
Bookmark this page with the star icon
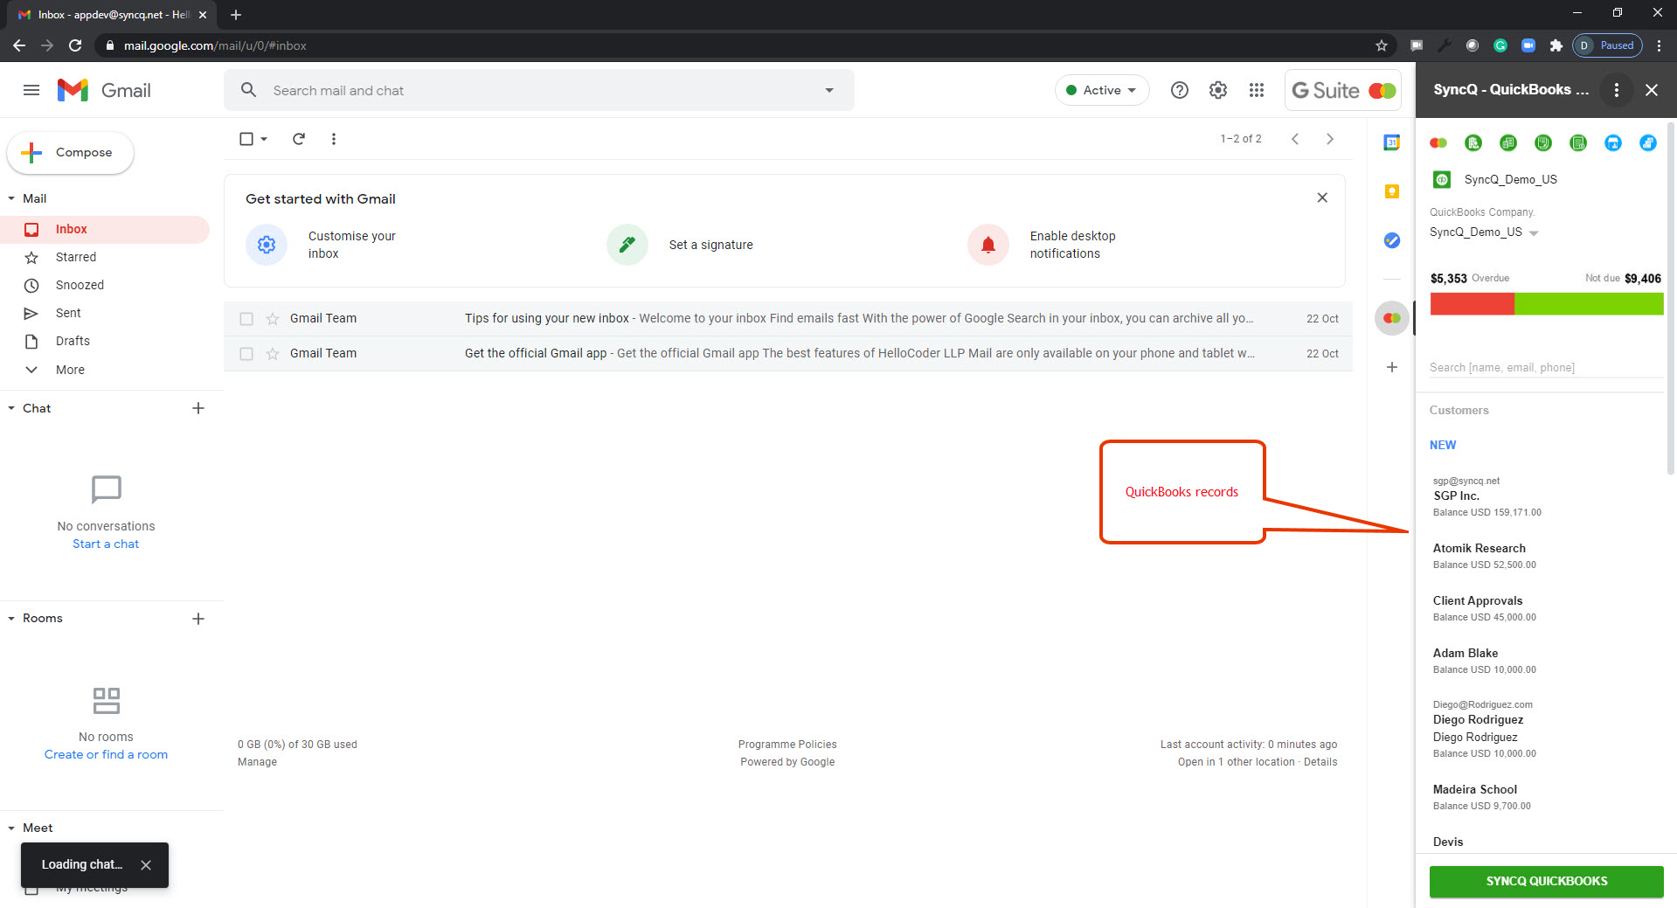(x=1382, y=45)
